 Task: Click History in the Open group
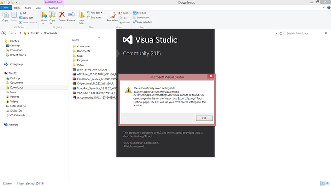click(124, 23)
